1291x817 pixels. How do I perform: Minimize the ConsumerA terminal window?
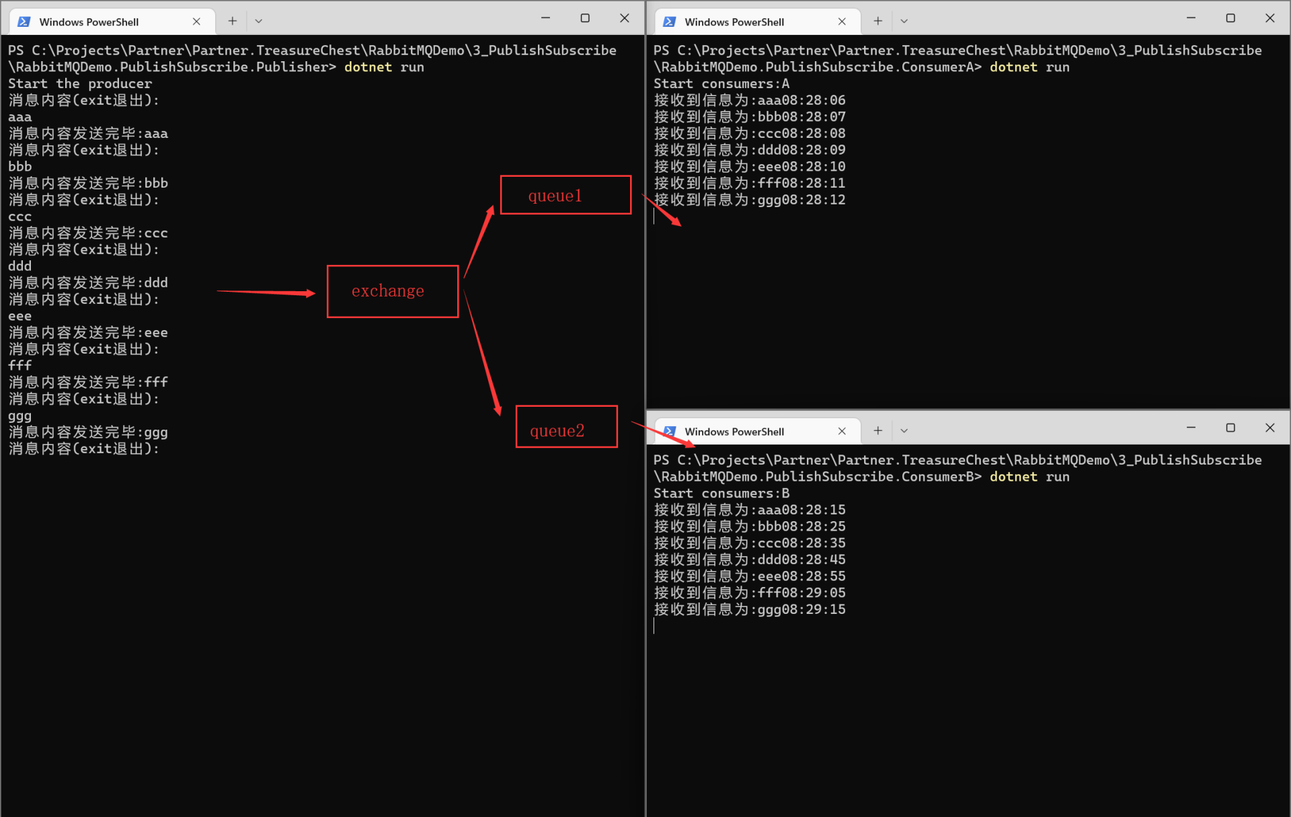tap(1191, 18)
